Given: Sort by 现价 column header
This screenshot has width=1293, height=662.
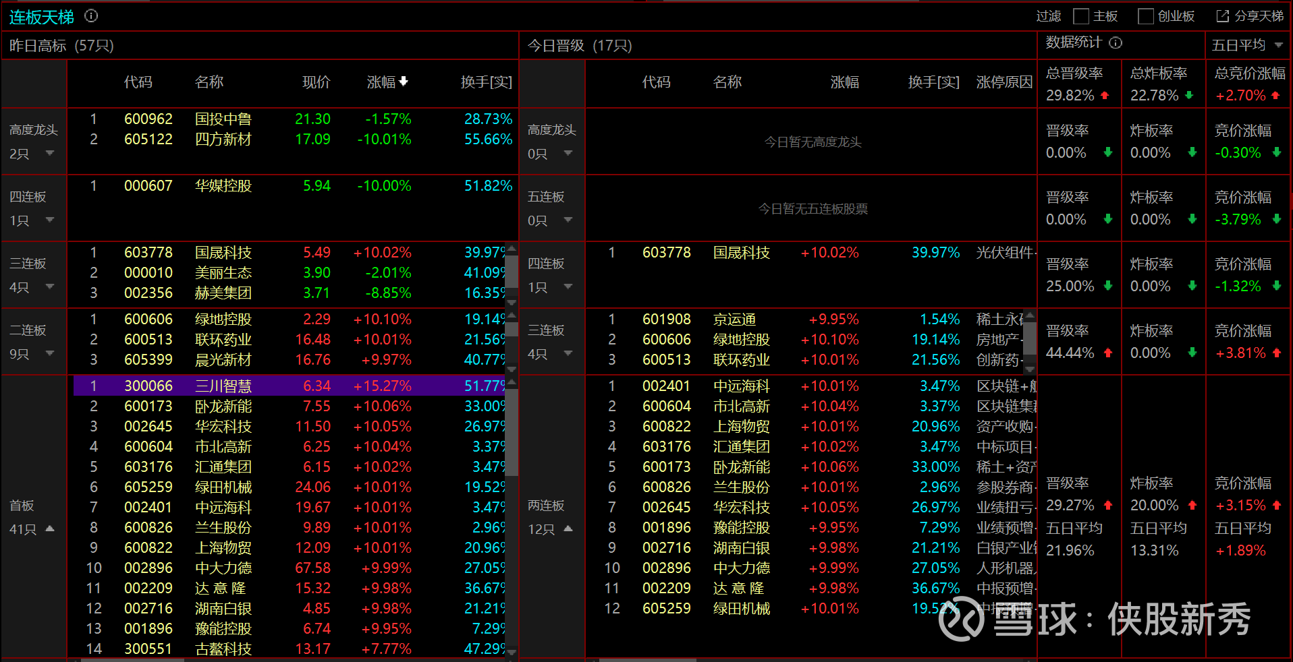Looking at the screenshot, I should coord(316,82).
